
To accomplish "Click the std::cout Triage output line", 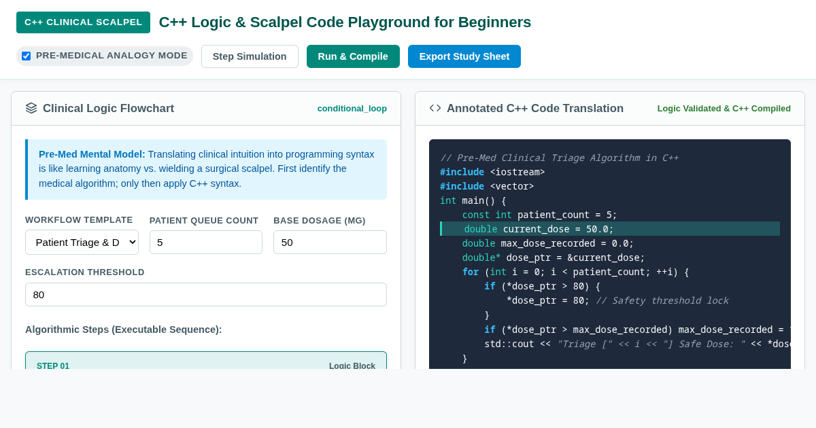I will [x=637, y=343].
